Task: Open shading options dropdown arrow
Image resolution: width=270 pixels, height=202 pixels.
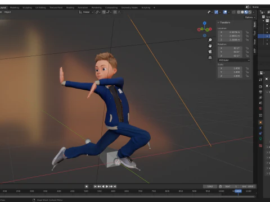Action: [x=254, y=12]
